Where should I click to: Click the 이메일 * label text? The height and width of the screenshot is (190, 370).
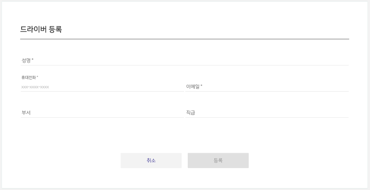click(194, 87)
